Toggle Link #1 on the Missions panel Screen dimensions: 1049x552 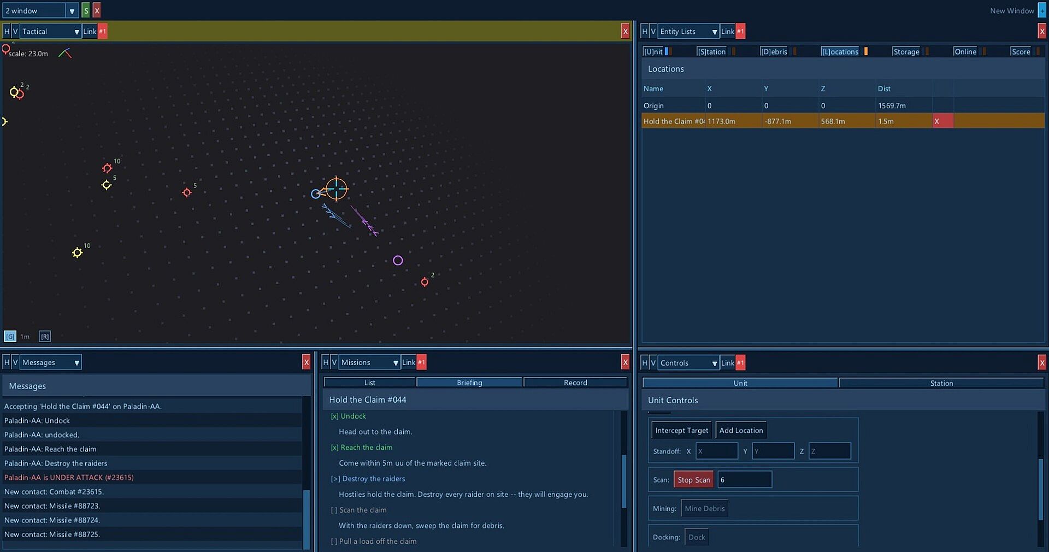point(414,362)
